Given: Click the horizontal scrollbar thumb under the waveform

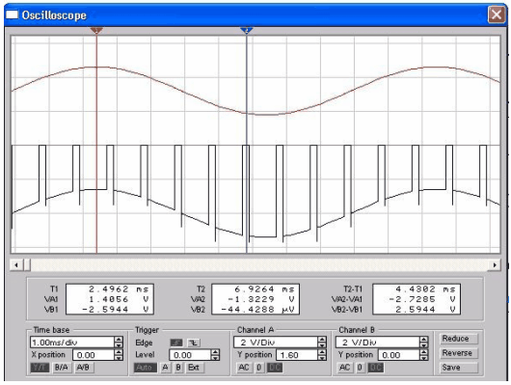Looking at the screenshot, I should tap(27, 265).
